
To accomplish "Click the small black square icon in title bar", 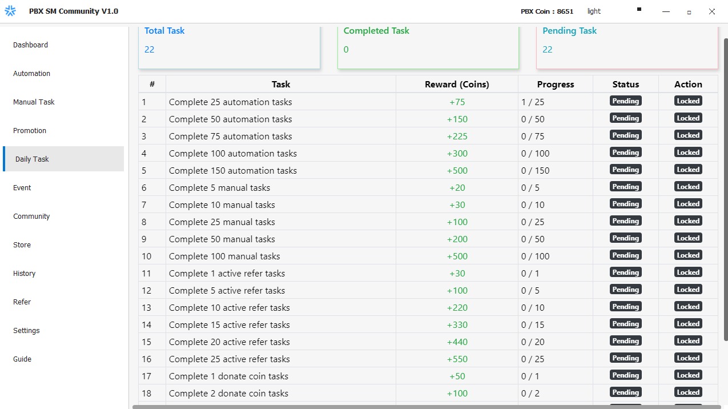I will (x=639, y=9).
